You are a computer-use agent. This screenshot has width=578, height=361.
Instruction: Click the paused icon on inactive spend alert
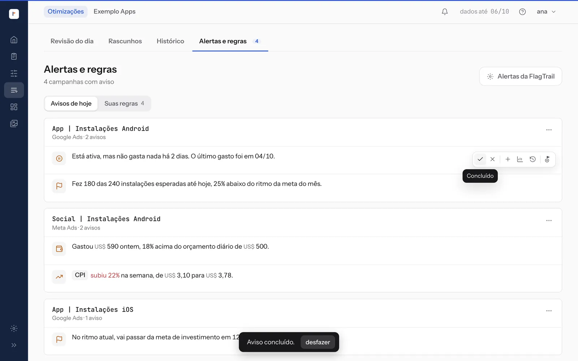59,158
